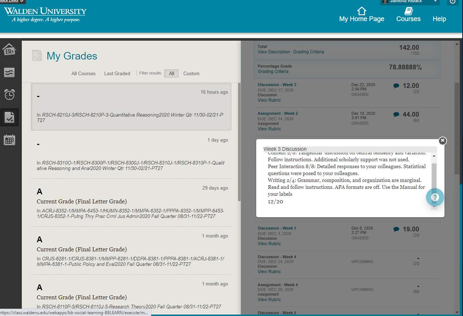Open Assignment - Week 4 item

[278, 285]
